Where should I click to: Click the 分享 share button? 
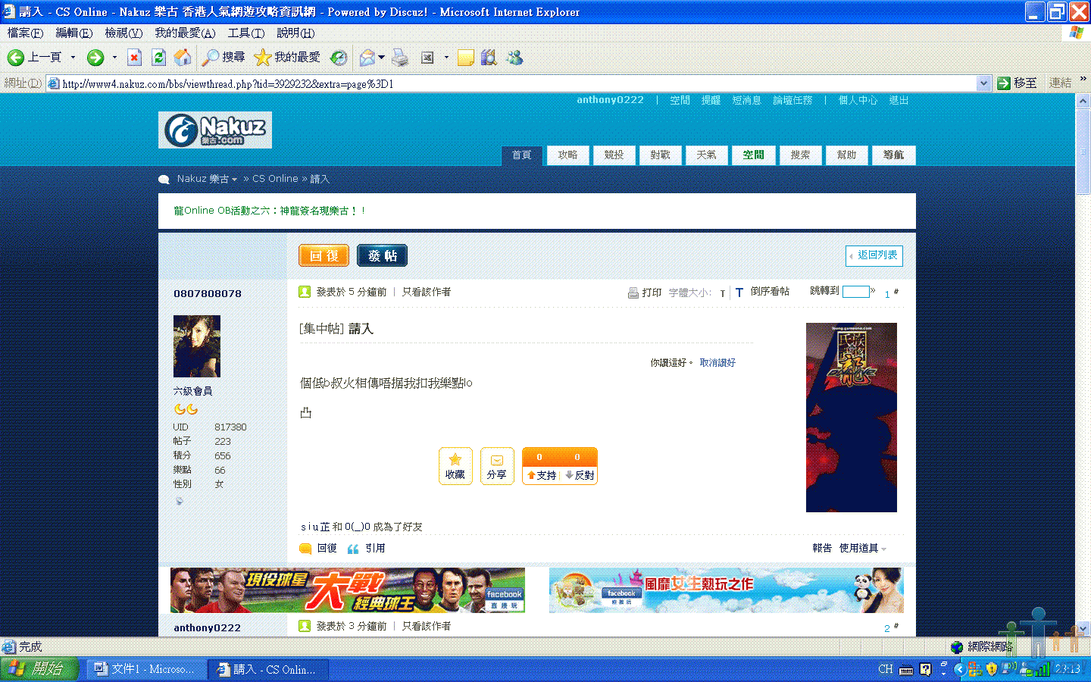tap(497, 466)
